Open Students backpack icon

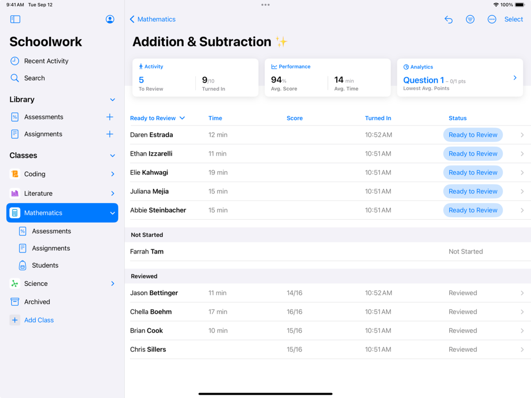23,265
